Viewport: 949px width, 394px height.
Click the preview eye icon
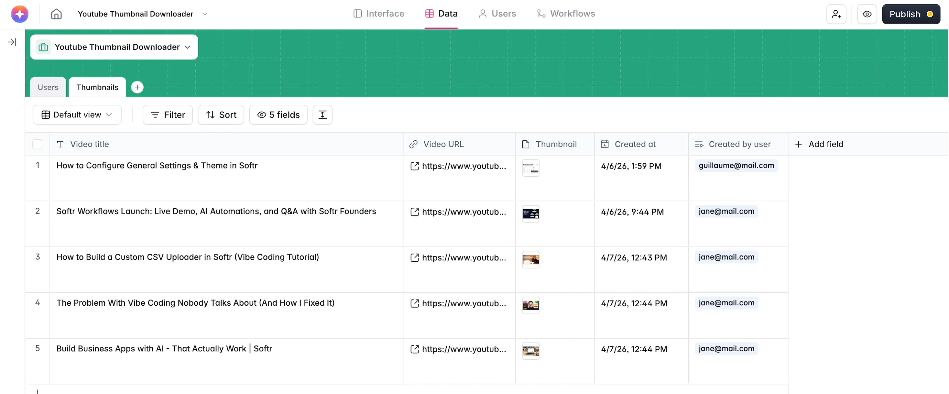[x=867, y=14]
